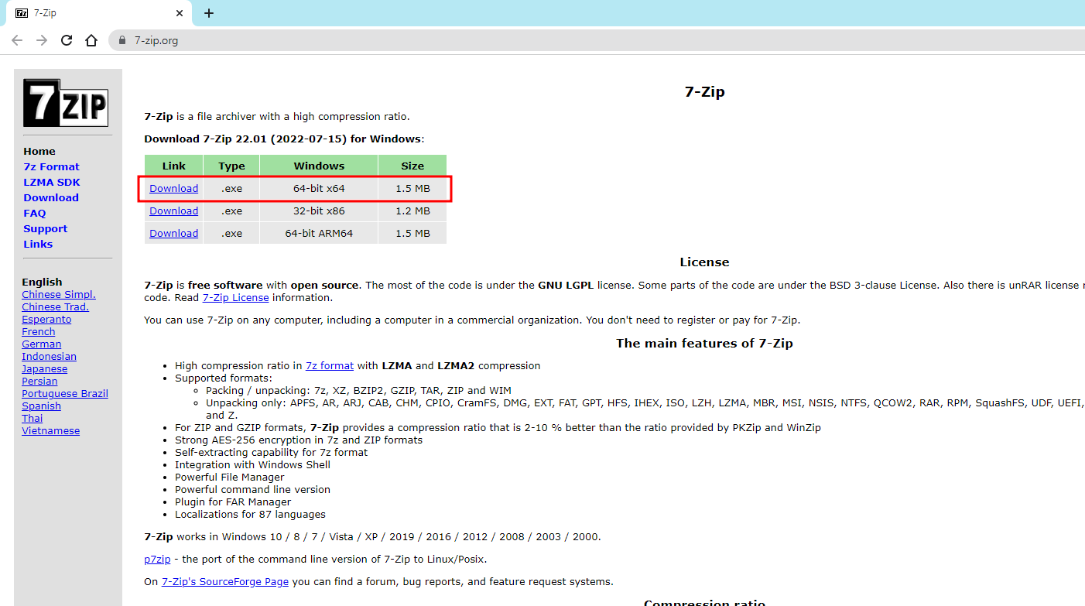Screen dimensions: 1085x606
Task: Click the 7-Zip page title heading
Action: coord(704,92)
